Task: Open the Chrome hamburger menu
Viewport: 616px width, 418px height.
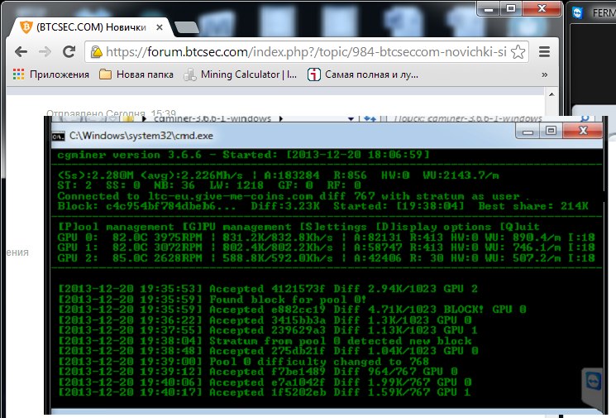Action: (x=544, y=51)
